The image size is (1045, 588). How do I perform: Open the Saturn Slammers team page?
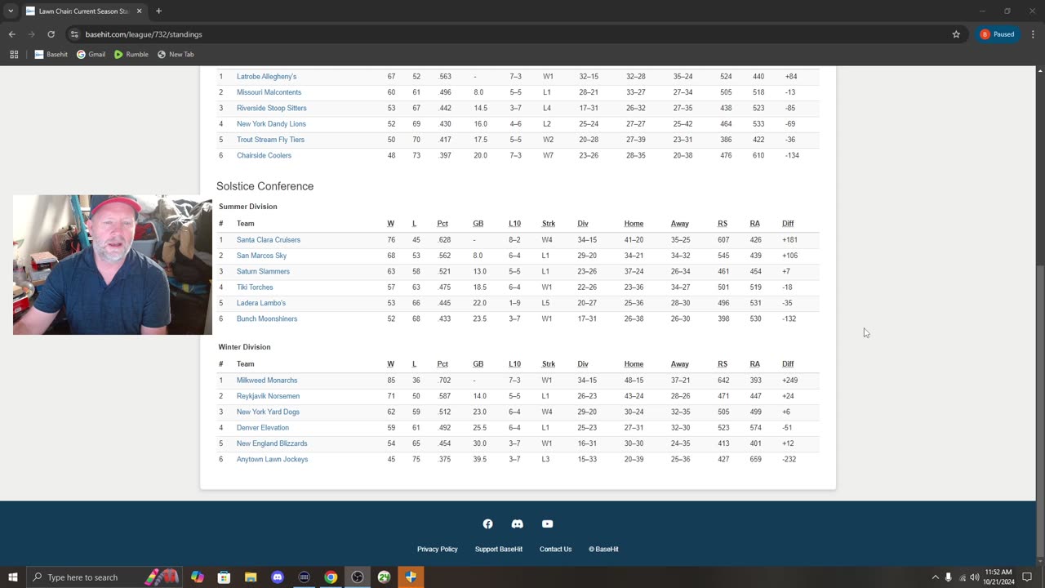point(263,271)
